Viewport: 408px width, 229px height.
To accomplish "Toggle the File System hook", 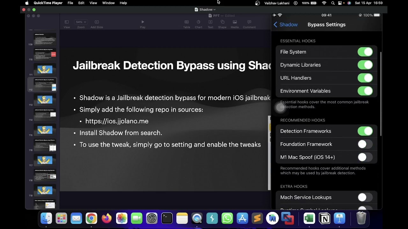I will [365, 52].
